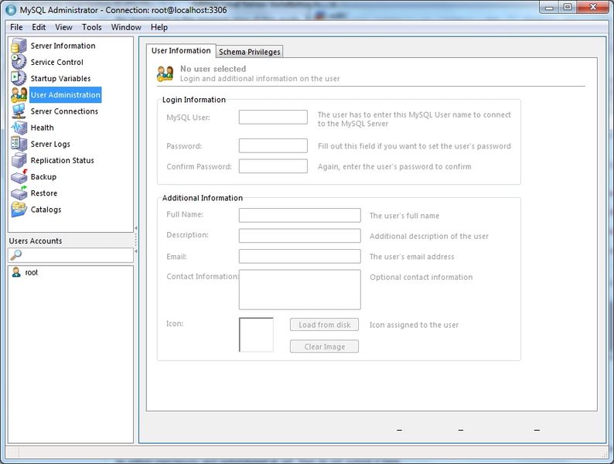
Task: Show the Server Logs section
Action: coord(50,144)
